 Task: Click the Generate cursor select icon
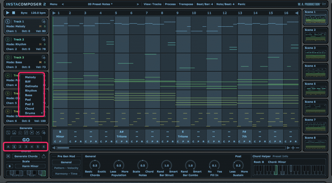click(x=44, y=133)
